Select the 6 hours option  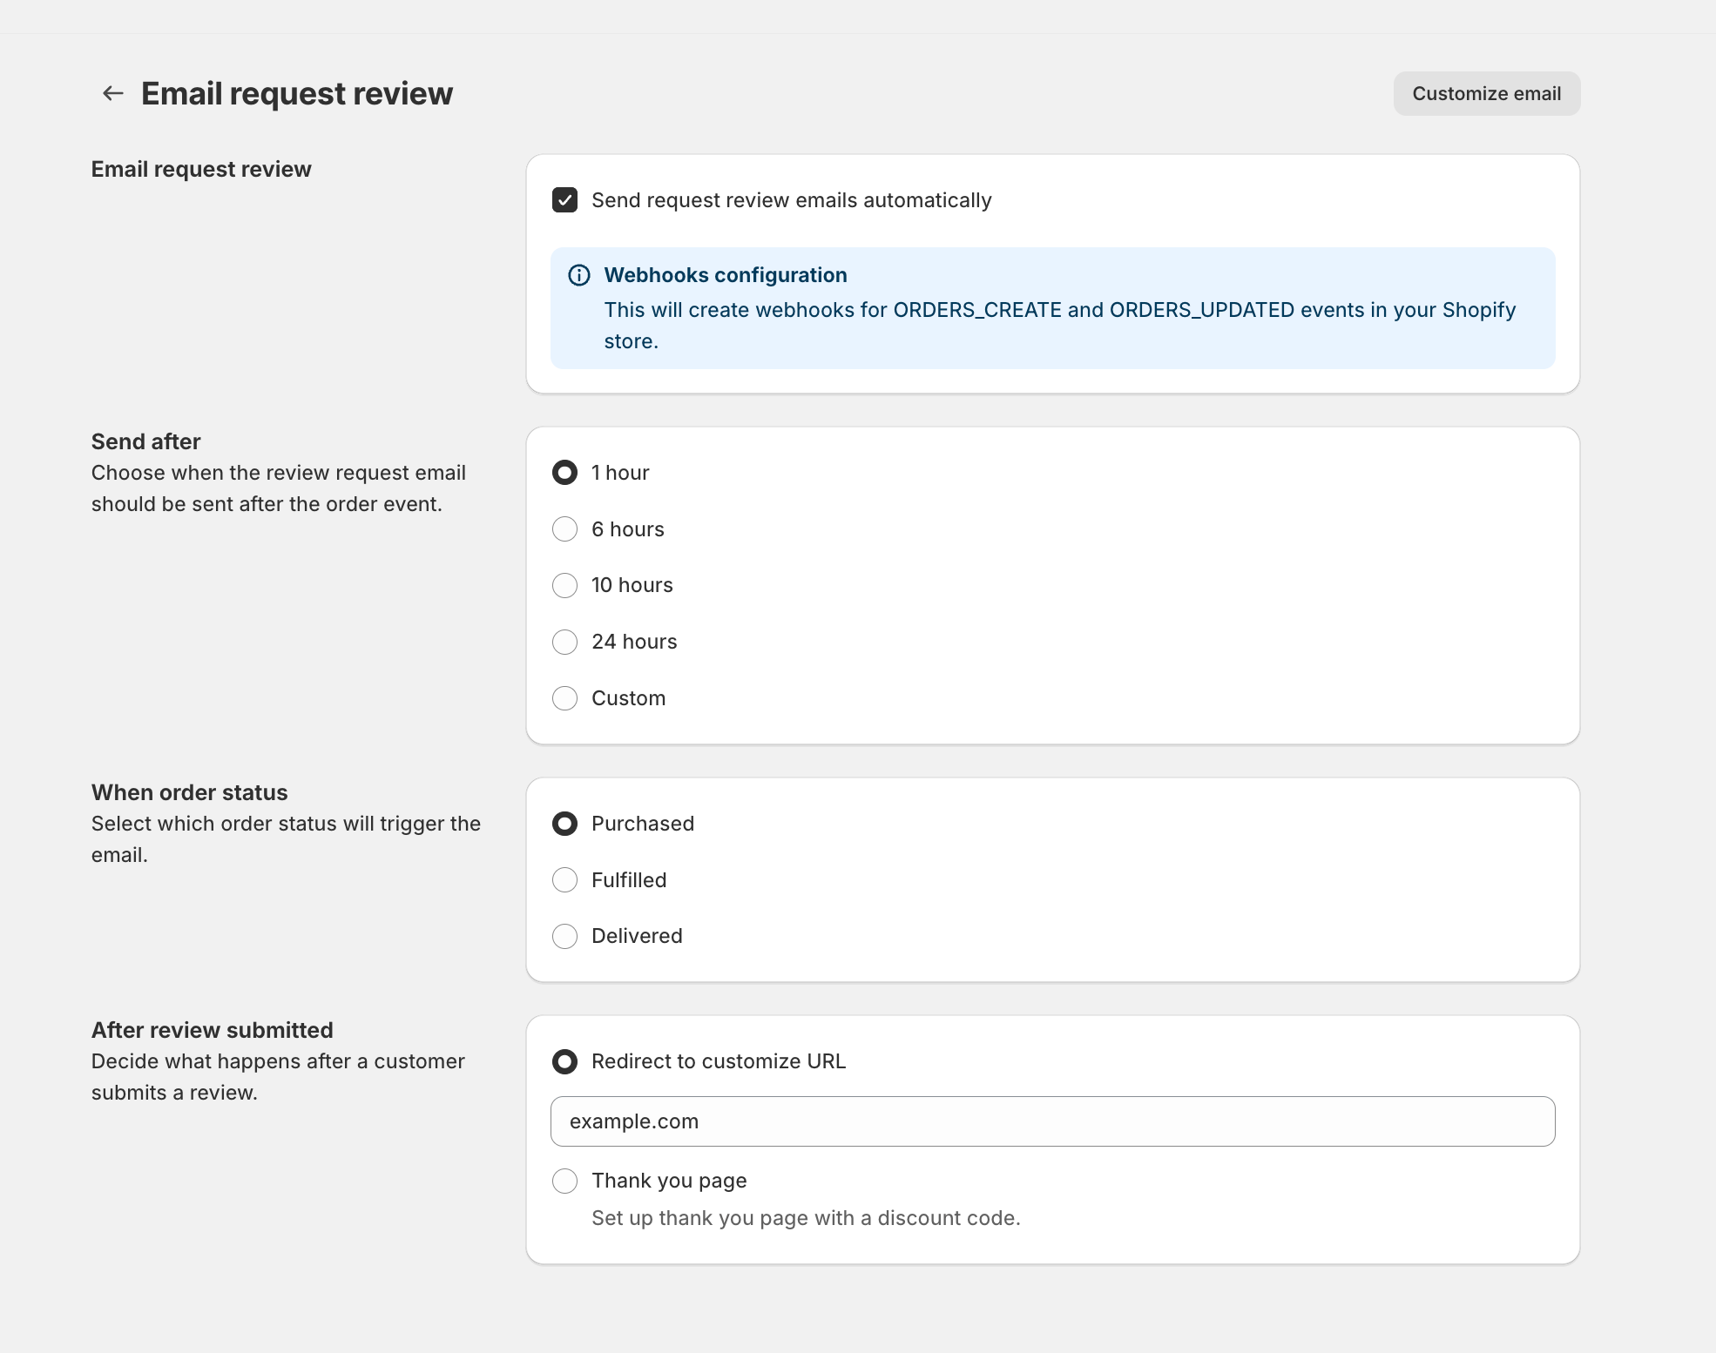pos(565,529)
